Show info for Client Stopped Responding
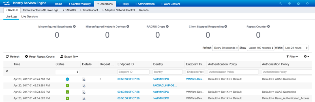This screenshot has height=102, width=315. tap(226, 27)
